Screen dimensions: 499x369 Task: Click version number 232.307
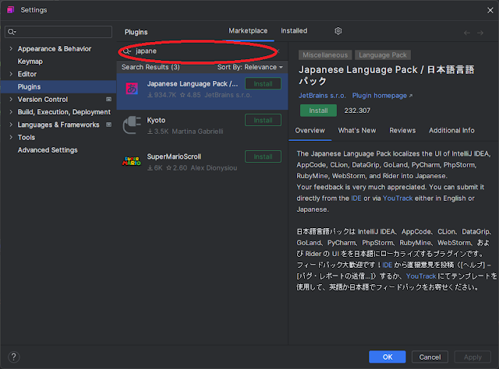click(357, 111)
